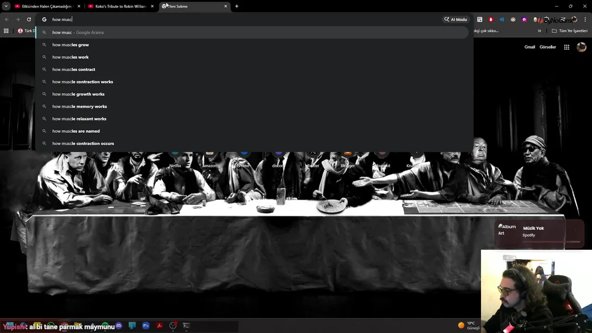
Task: Click the Google account profile avatar
Action: click(x=581, y=47)
